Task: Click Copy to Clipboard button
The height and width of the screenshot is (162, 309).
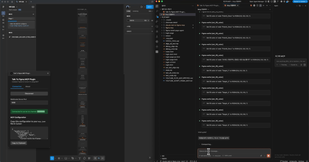Action: tap(19, 143)
